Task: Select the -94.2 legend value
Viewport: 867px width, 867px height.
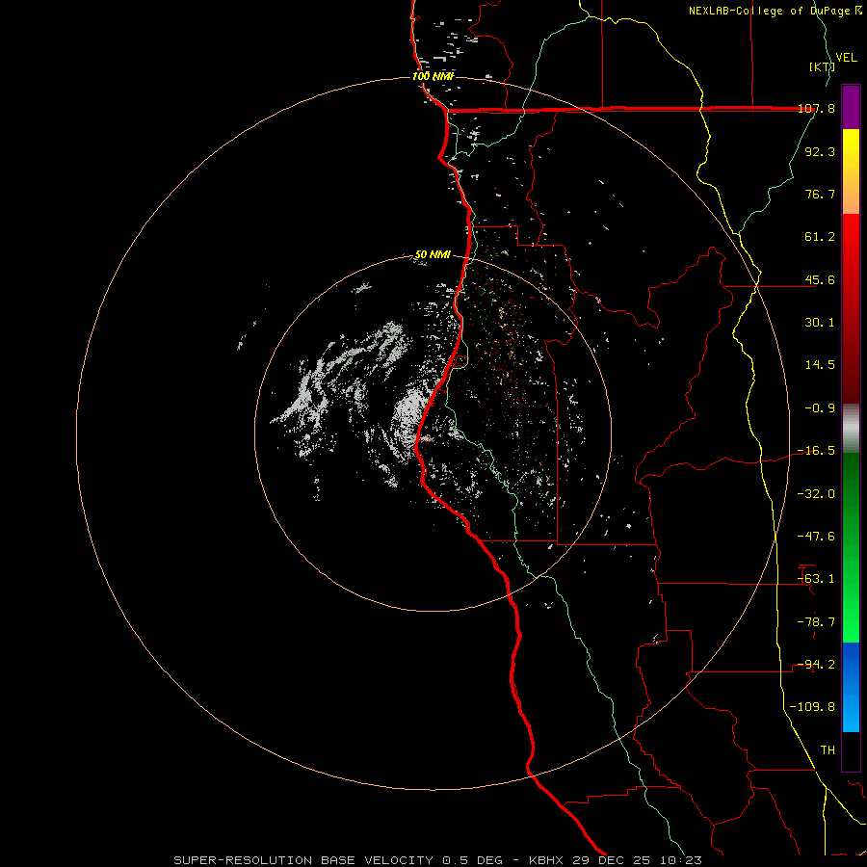Action: coord(816,665)
